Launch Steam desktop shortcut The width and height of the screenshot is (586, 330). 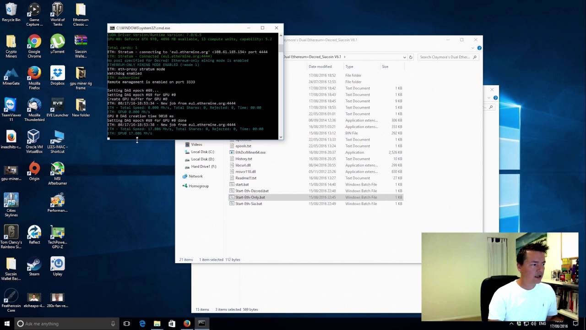click(x=34, y=267)
